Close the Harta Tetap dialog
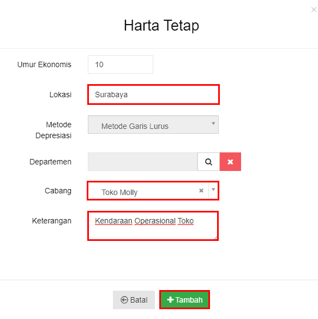 (x=314, y=10)
